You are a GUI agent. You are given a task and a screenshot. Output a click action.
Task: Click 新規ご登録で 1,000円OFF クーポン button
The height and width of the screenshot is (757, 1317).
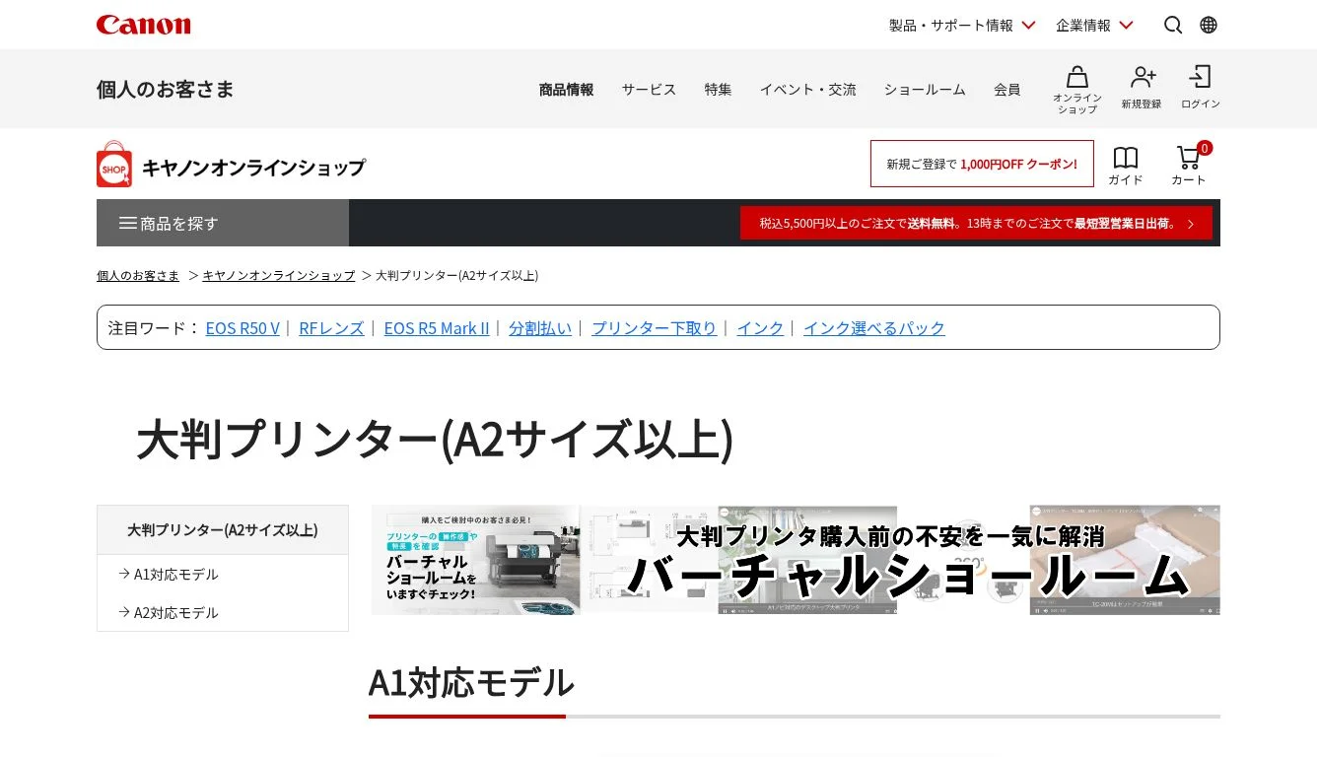pos(982,164)
